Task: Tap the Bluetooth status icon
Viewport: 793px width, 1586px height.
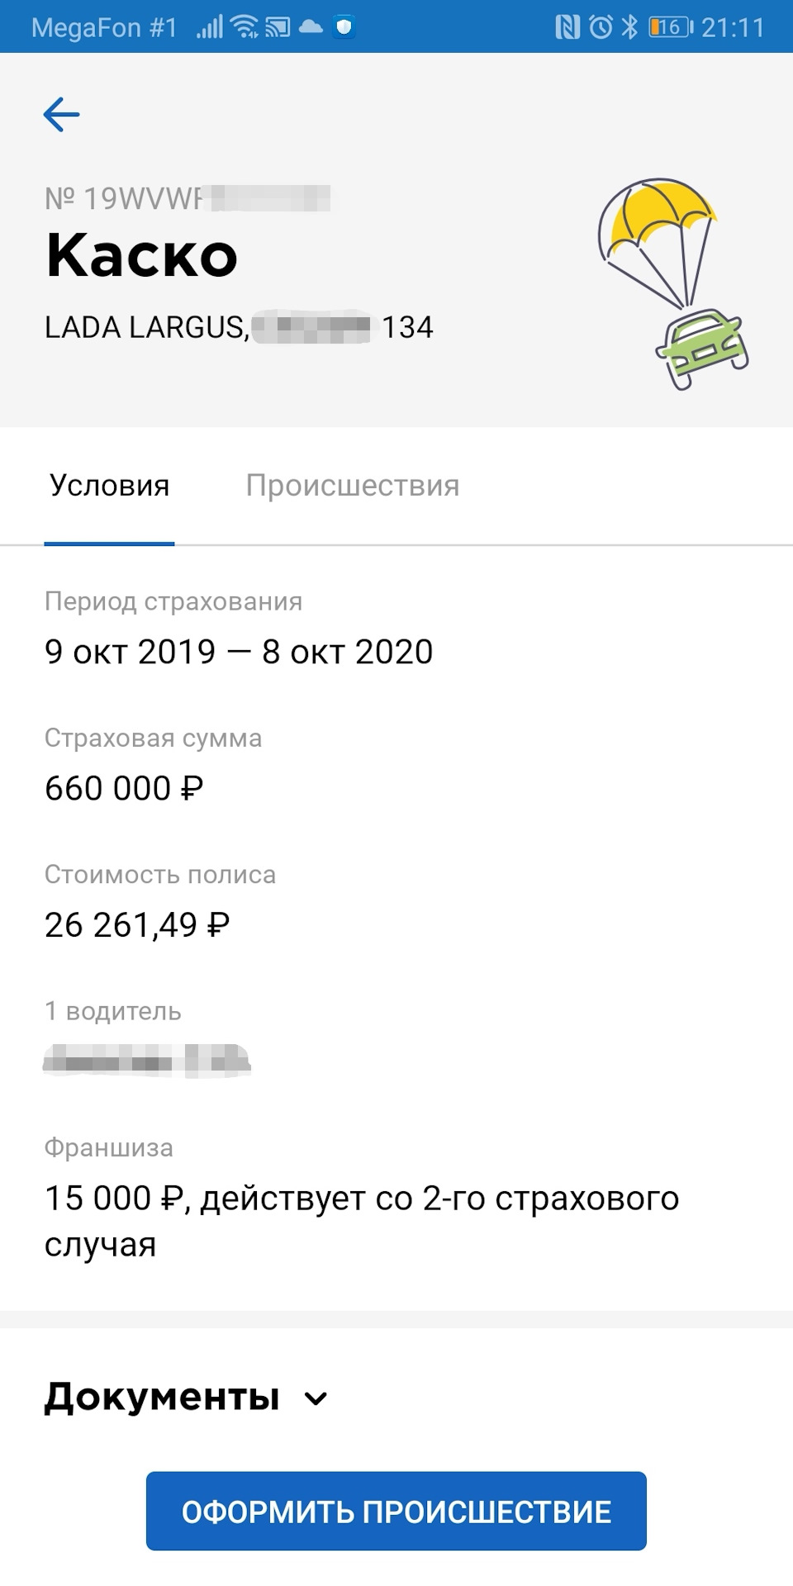Action: pos(630,27)
